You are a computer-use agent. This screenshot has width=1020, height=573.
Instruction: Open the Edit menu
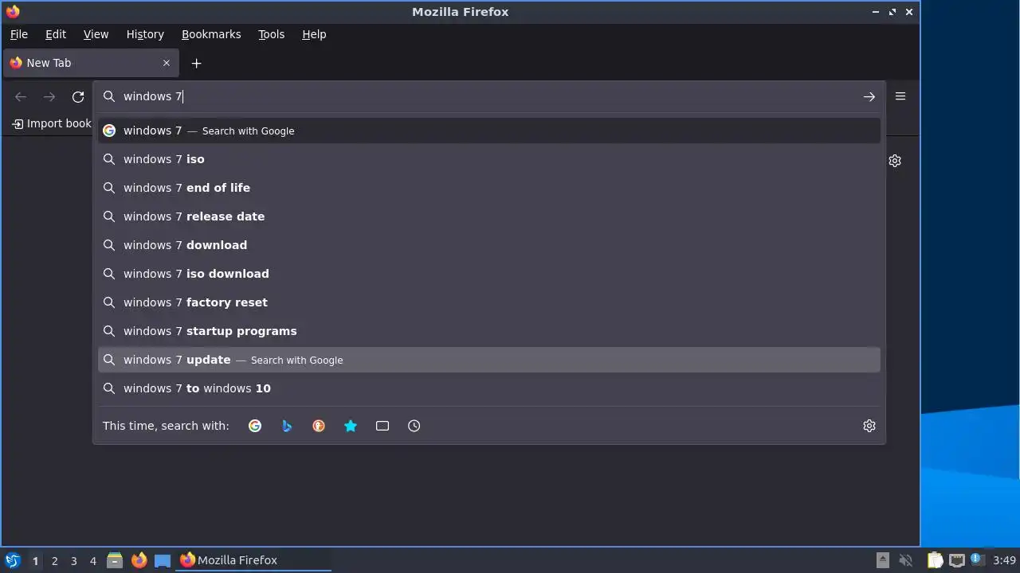pyautogui.click(x=56, y=34)
